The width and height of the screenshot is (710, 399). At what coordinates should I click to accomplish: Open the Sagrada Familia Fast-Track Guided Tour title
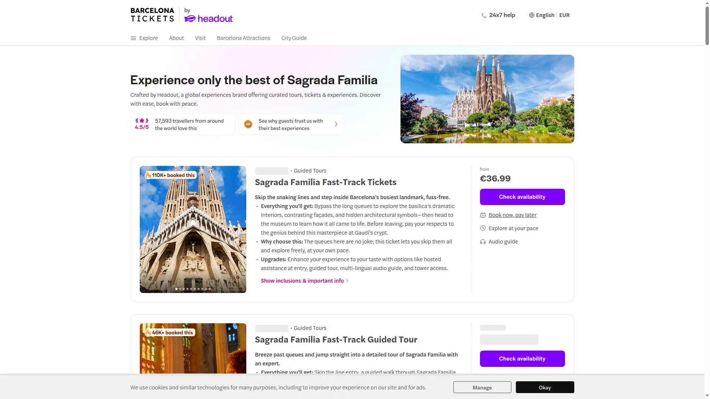336,340
